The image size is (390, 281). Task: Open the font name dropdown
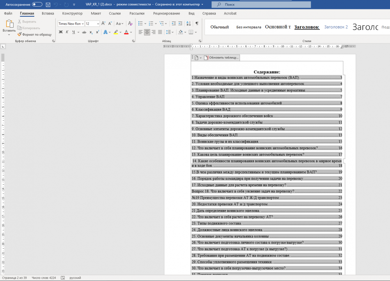[83, 24]
